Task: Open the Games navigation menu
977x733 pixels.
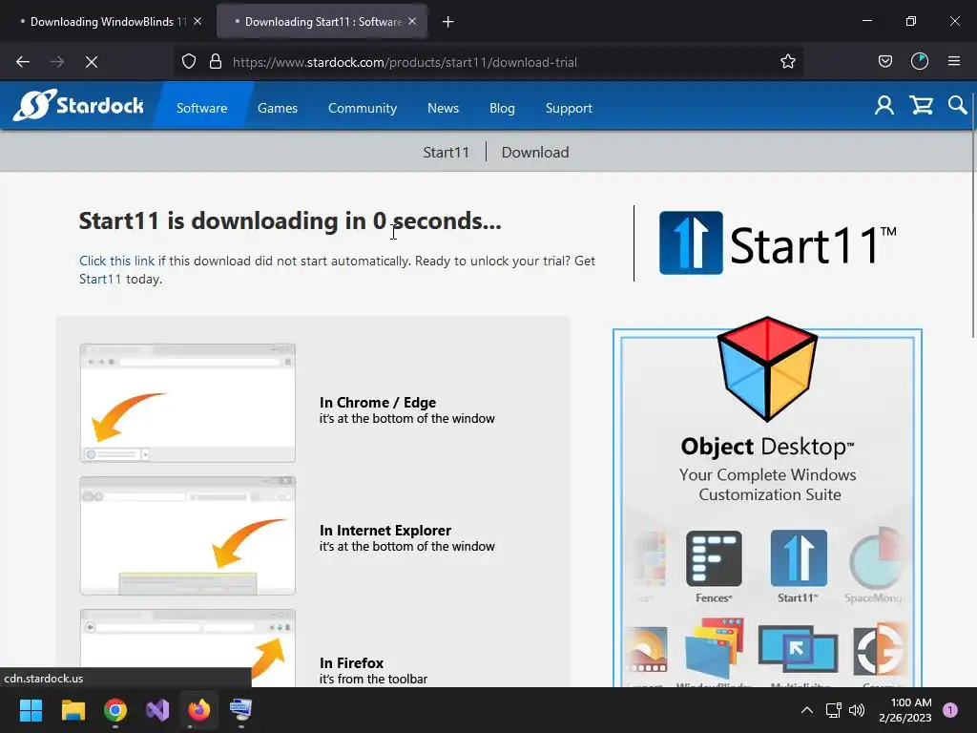Action: 278,108
